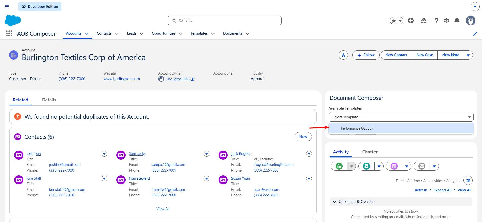Image resolution: width=482 pixels, height=222 pixels.
Task: Open the www.burlington.com website link
Action: [122, 79]
